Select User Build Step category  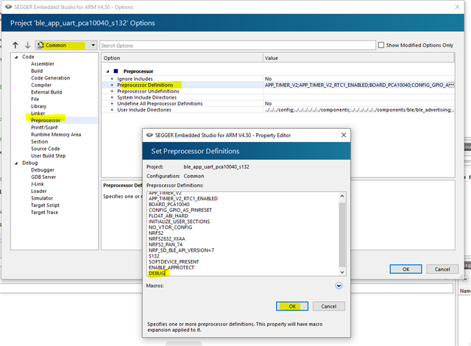coord(48,156)
